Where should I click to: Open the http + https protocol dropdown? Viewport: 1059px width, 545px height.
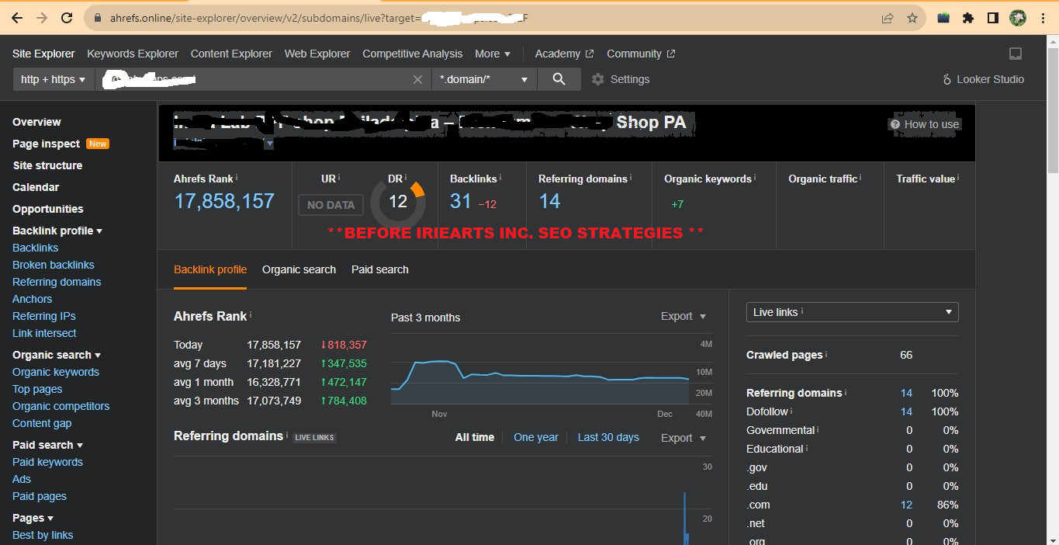click(52, 78)
